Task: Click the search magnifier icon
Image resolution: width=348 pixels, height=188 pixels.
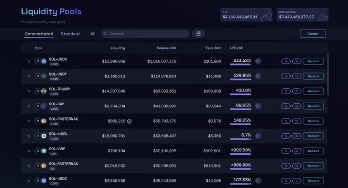Action: pos(105,34)
